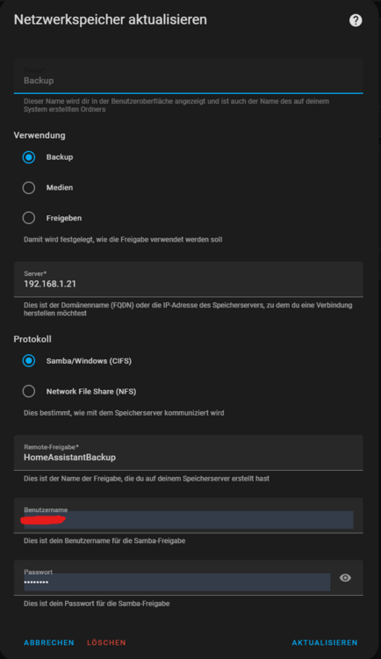Select the Backup usage radio button
381x659 pixels.
(29, 157)
